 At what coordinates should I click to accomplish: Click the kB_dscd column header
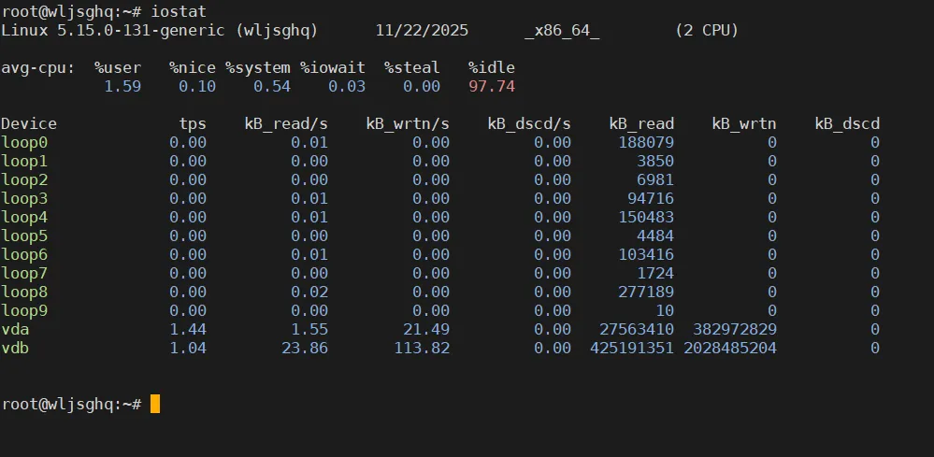[x=847, y=123]
